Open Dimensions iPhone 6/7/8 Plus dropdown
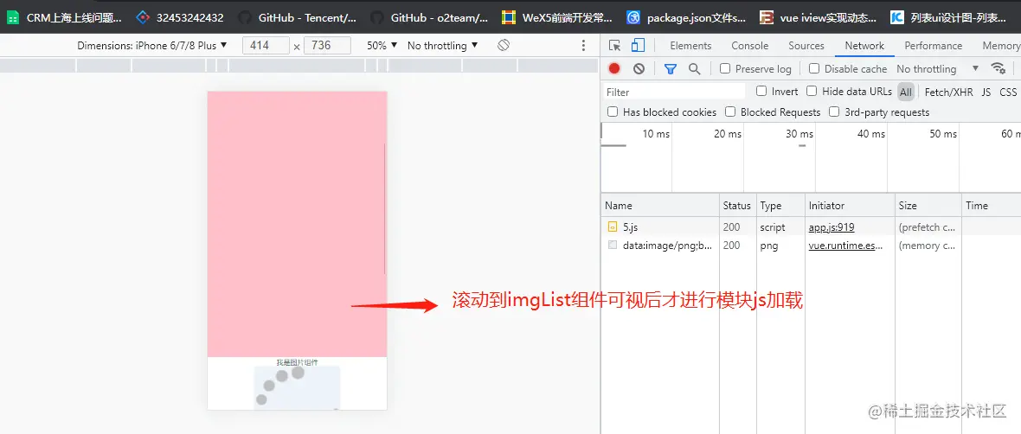This screenshot has height=434, width=1021. point(151,46)
